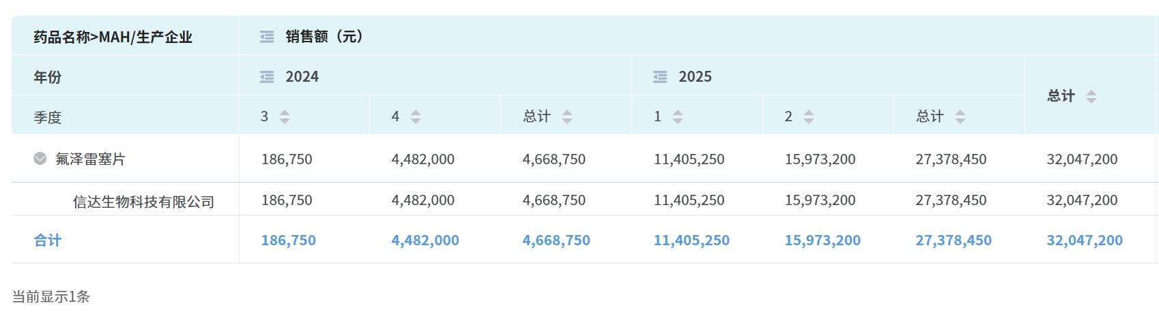Collapse the 销售额（元） column group icon

tap(267, 37)
